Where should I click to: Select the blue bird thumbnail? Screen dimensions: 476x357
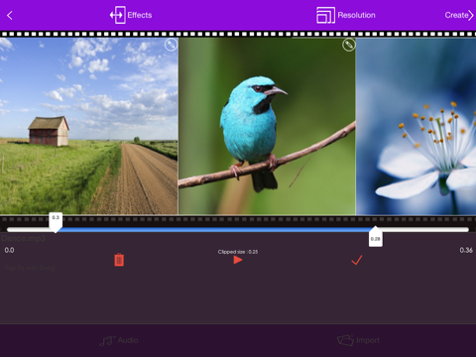pos(267,126)
